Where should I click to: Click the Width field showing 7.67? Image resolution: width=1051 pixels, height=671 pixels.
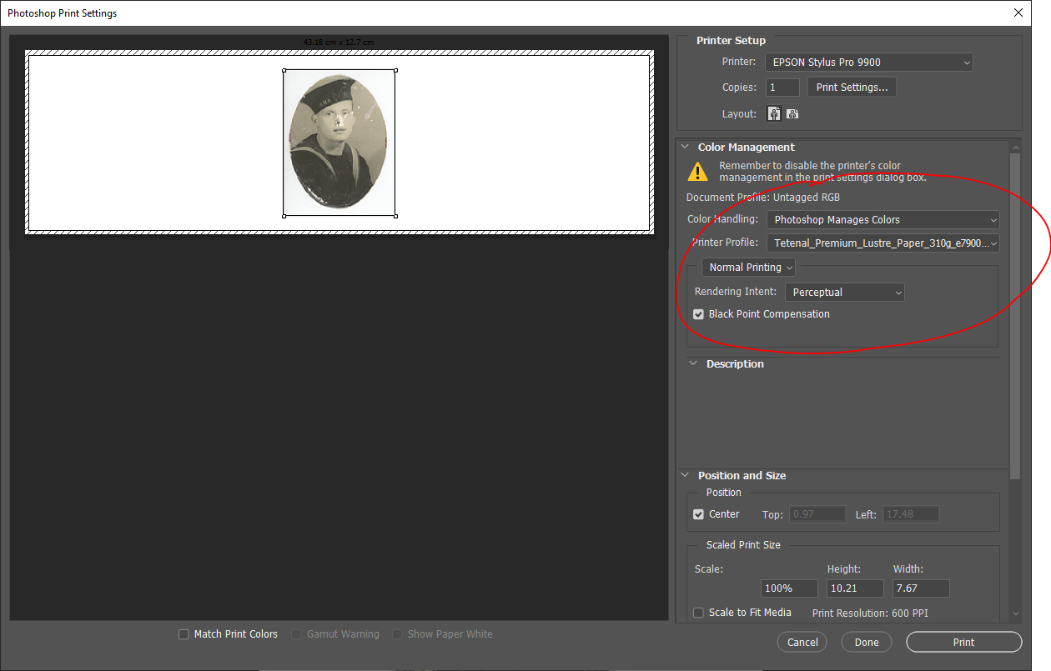[x=921, y=588]
